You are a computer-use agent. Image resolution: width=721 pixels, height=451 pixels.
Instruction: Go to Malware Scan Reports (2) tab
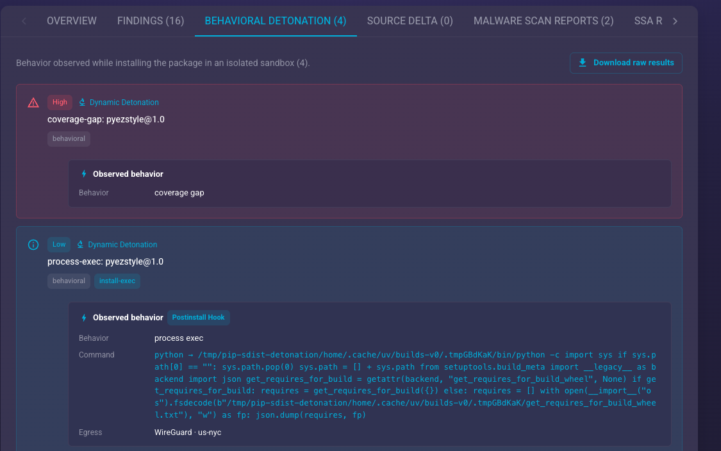tap(543, 20)
